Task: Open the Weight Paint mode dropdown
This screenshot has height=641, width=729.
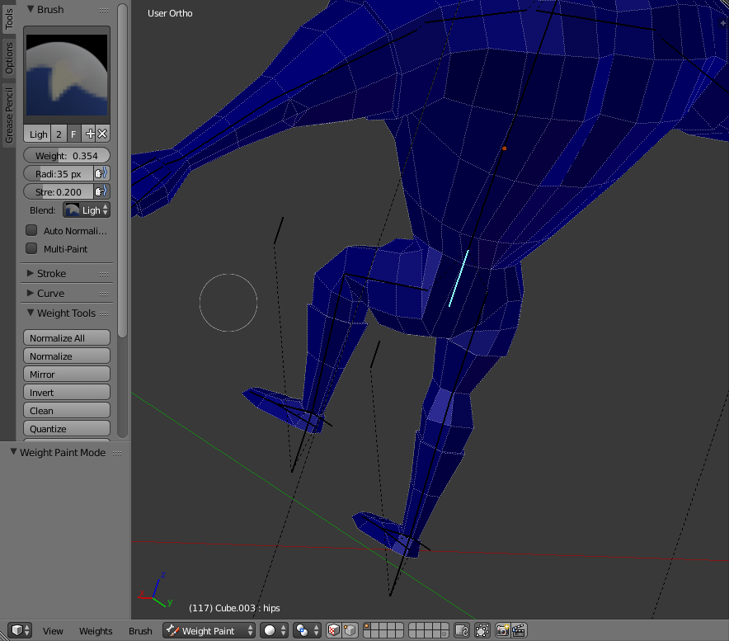Action: click(209, 630)
